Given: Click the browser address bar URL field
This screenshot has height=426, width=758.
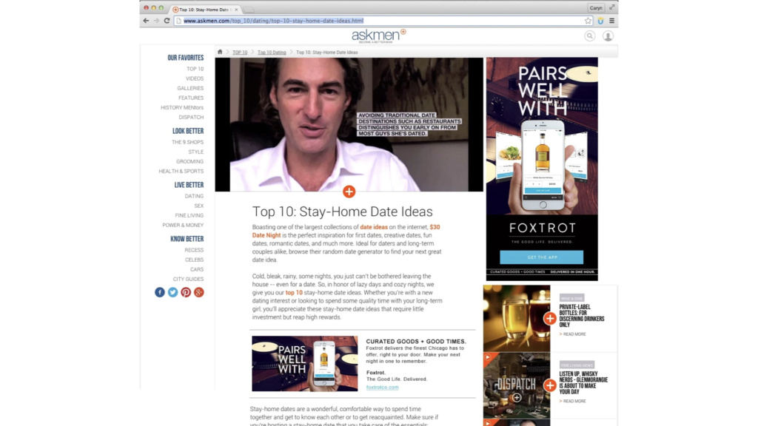Looking at the screenshot, I should click(370, 21).
